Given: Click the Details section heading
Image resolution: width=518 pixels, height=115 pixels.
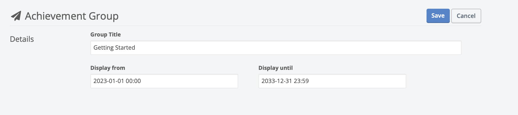Looking at the screenshot, I should click(22, 39).
